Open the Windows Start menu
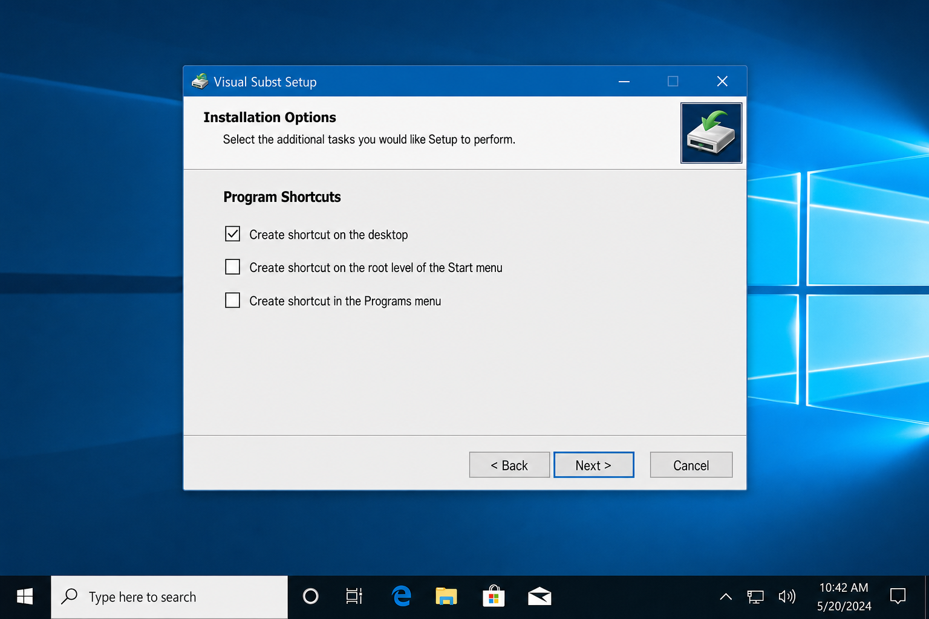The image size is (929, 619). pos(25,597)
